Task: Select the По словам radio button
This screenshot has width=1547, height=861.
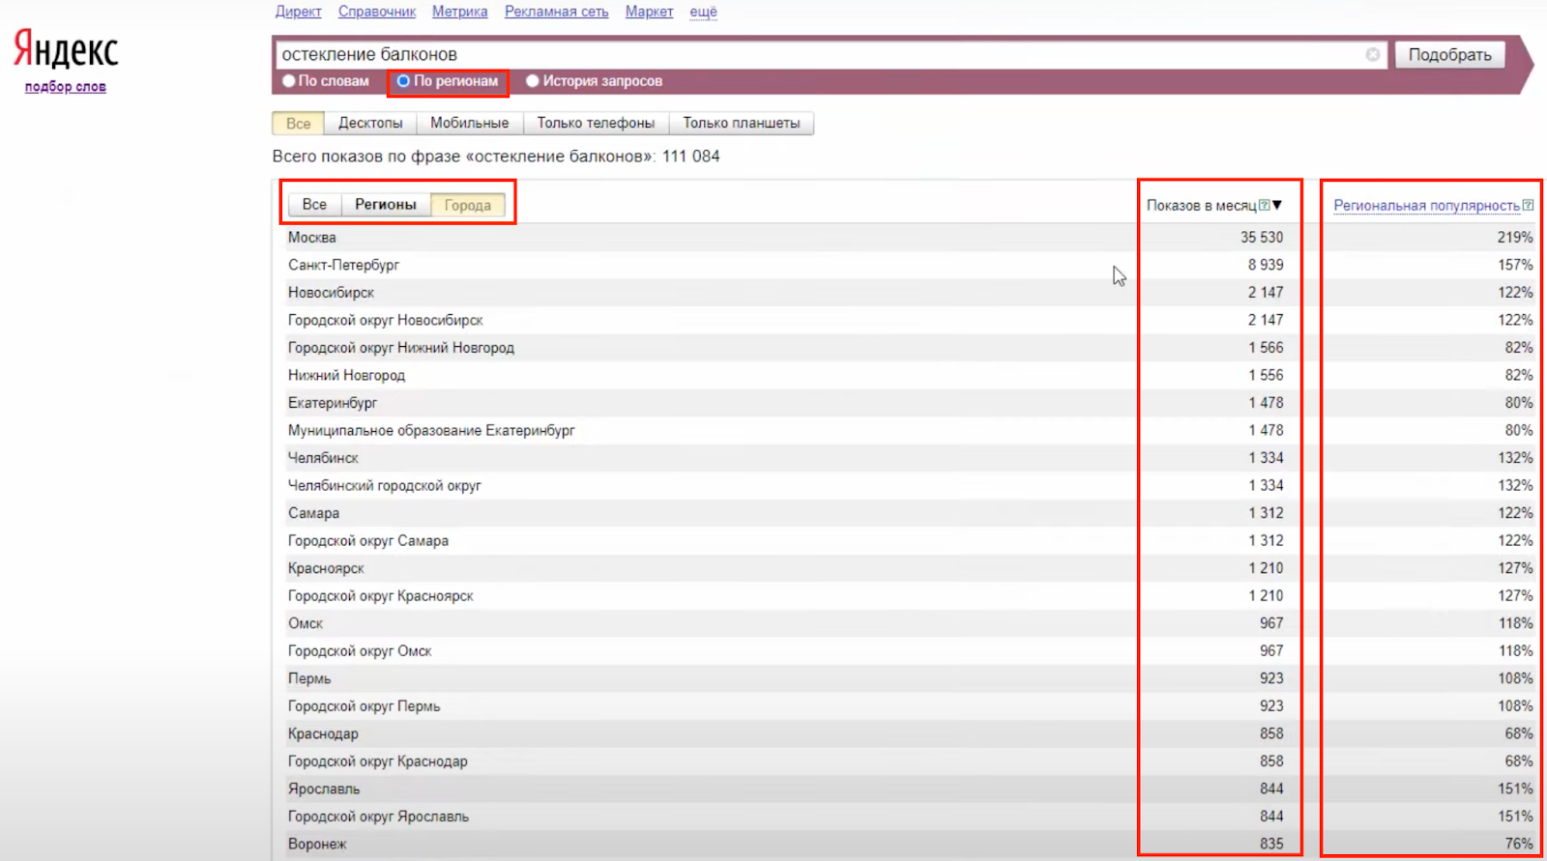Action: tap(289, 81)
